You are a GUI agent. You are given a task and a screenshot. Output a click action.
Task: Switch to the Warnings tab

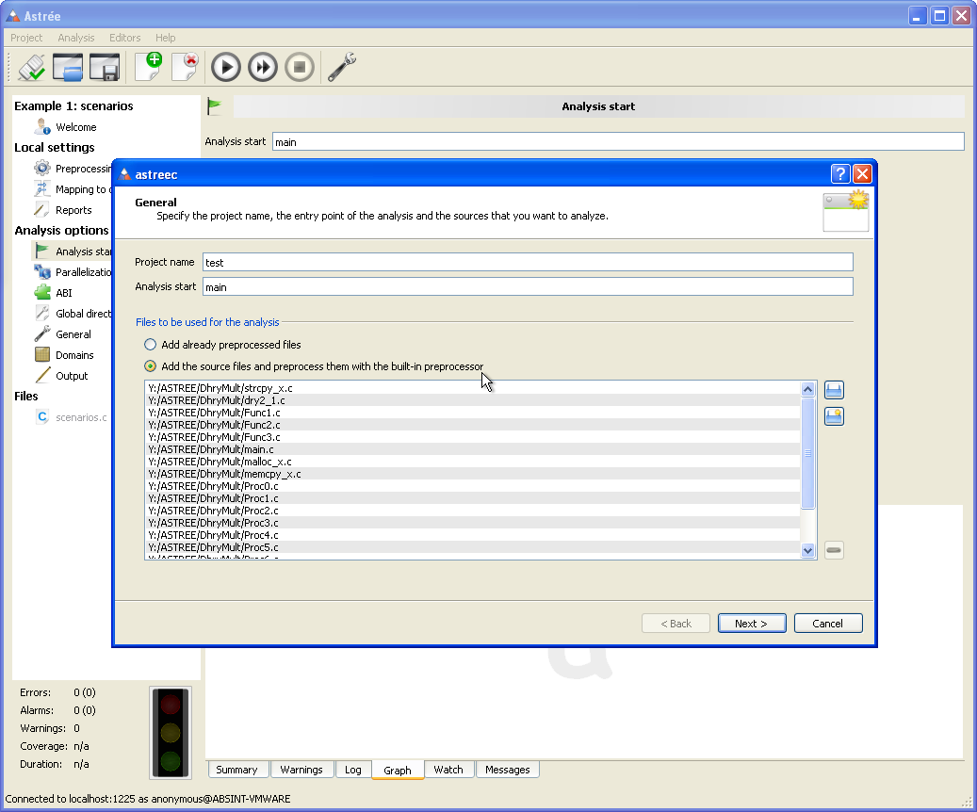point(301,770)
